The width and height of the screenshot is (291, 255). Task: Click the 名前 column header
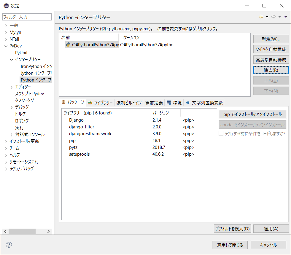point(89,37)
